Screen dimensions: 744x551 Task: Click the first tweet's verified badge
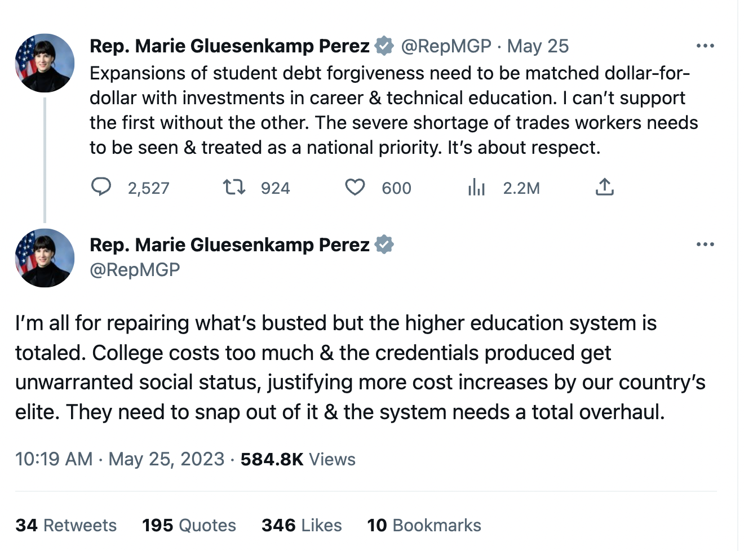[x=384, y=46]
